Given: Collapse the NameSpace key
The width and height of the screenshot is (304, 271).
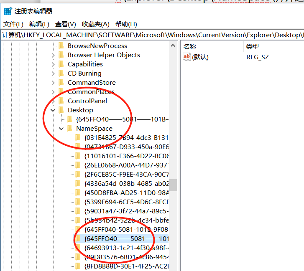Looking at the screenshot, I should pyautogui.click(x=61, y=129).
